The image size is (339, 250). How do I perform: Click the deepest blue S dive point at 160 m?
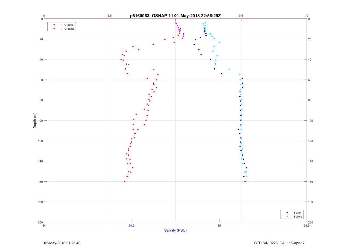[245, 181]
